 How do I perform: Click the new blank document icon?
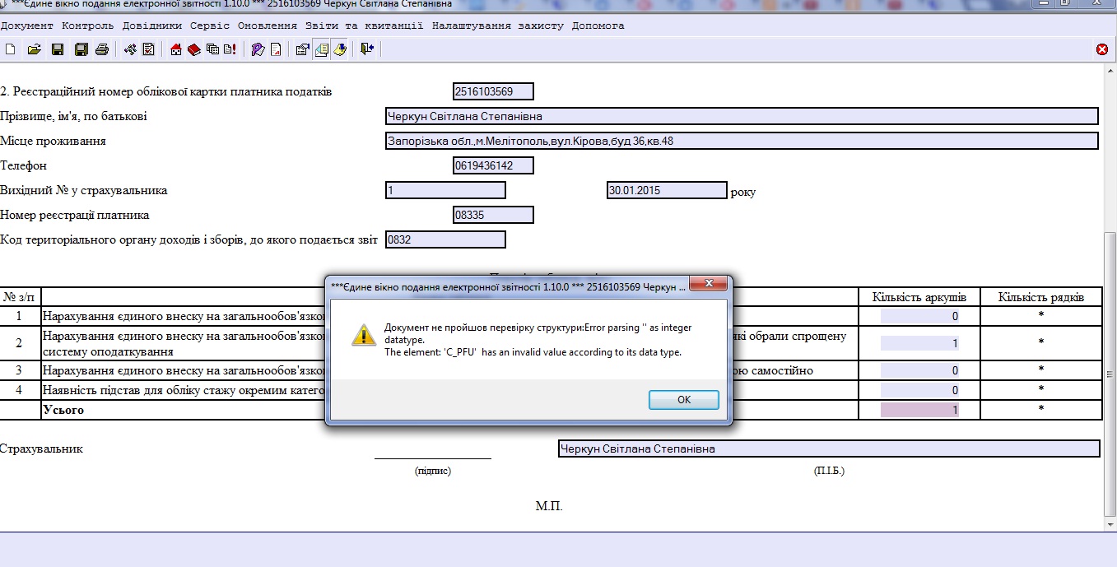(x=10, y=49)
